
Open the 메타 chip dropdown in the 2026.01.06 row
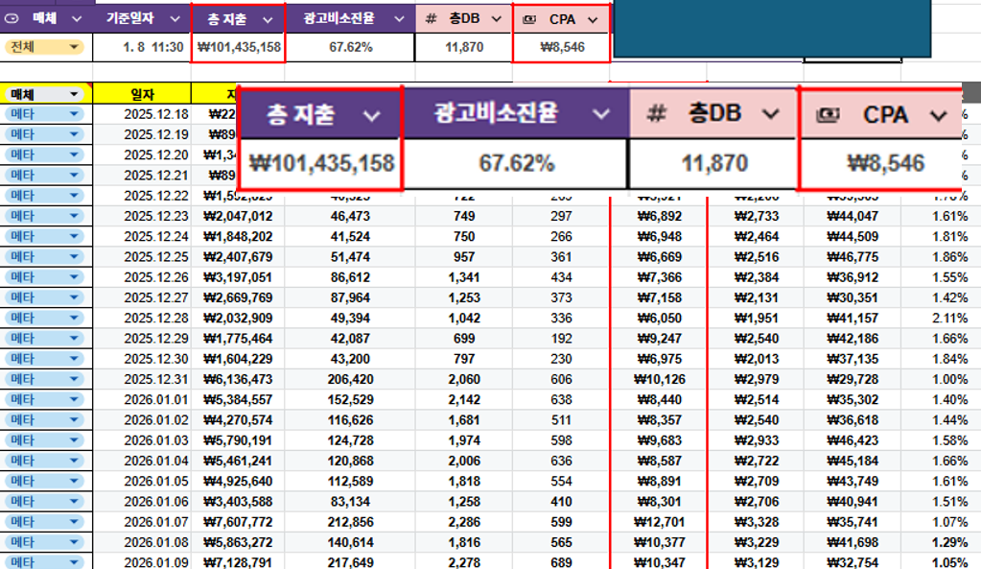74,502
